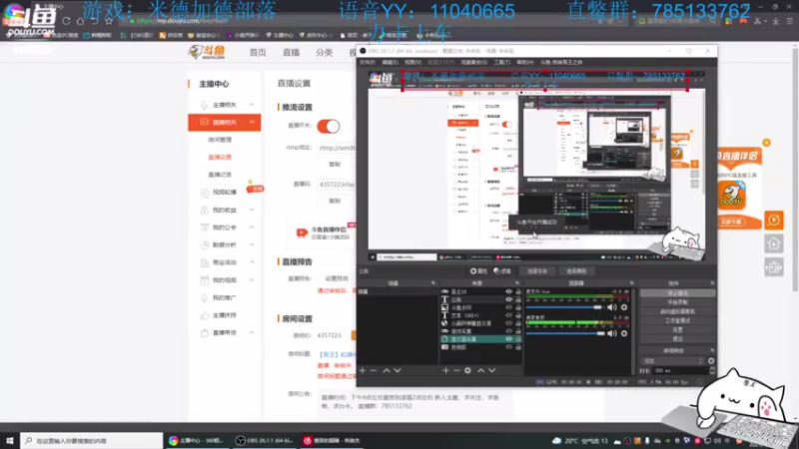
Task: Move source up with the sources up arrow
Action: 480,370
